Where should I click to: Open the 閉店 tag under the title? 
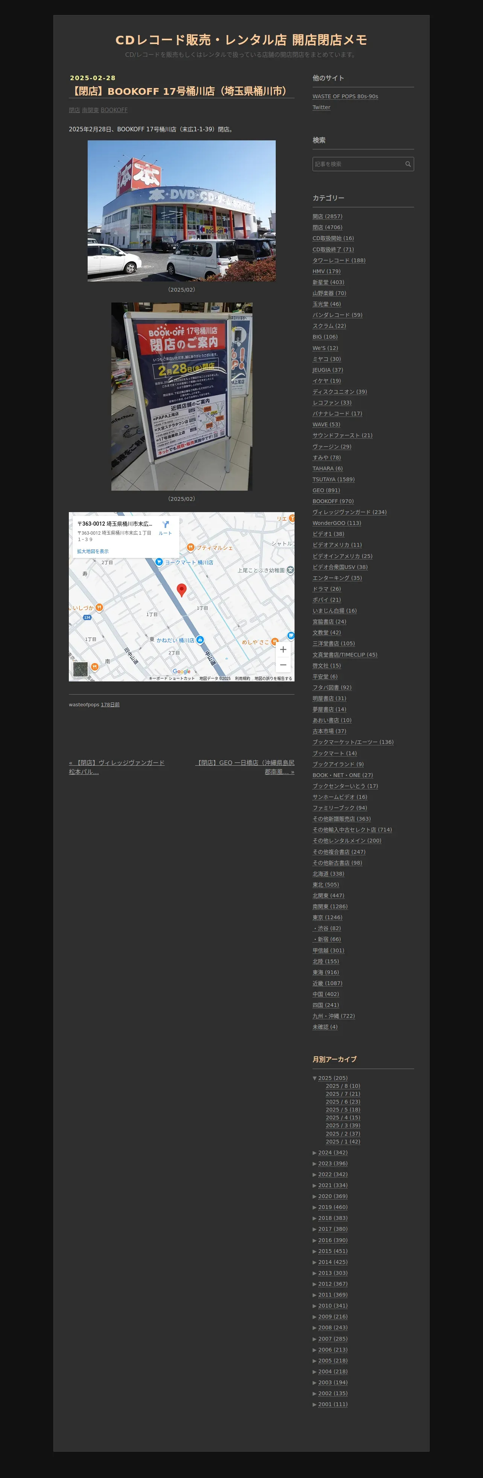click(x=74, y=110)
